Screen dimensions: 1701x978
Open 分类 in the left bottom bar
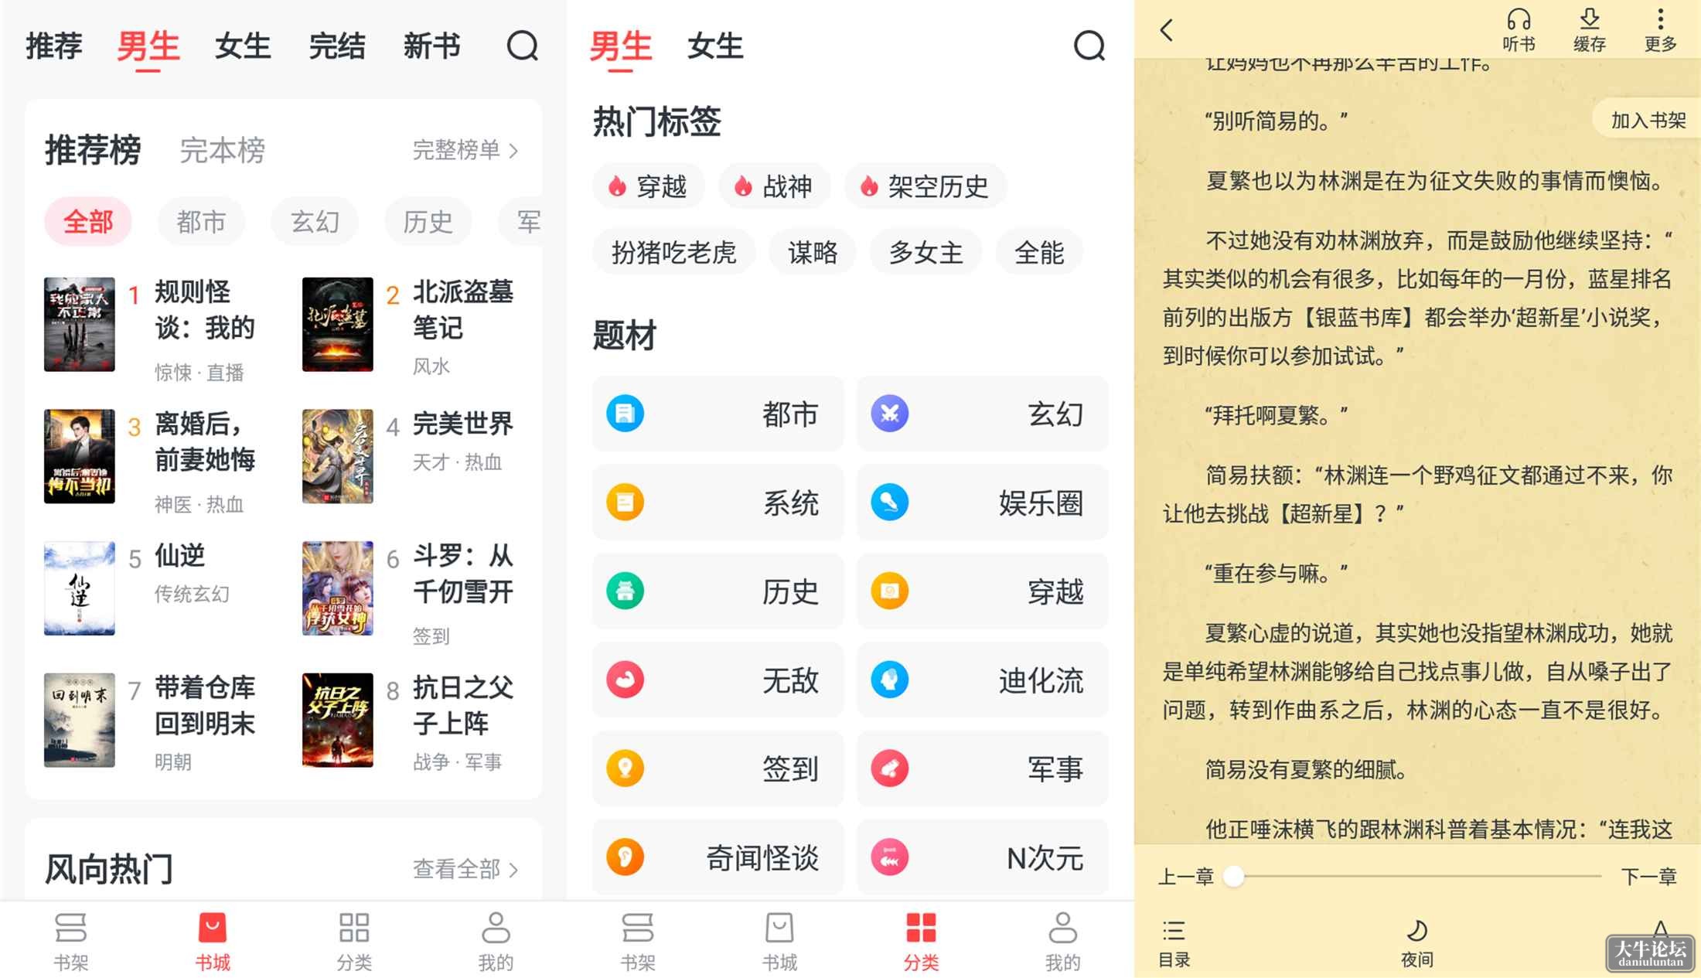(x=354, y=942)
